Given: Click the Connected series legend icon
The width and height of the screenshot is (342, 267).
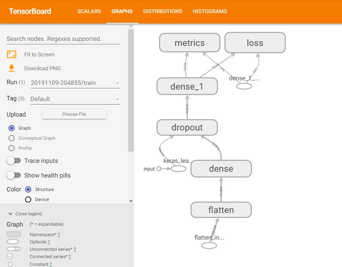Looking at the screenshot, I should [10, 257].
